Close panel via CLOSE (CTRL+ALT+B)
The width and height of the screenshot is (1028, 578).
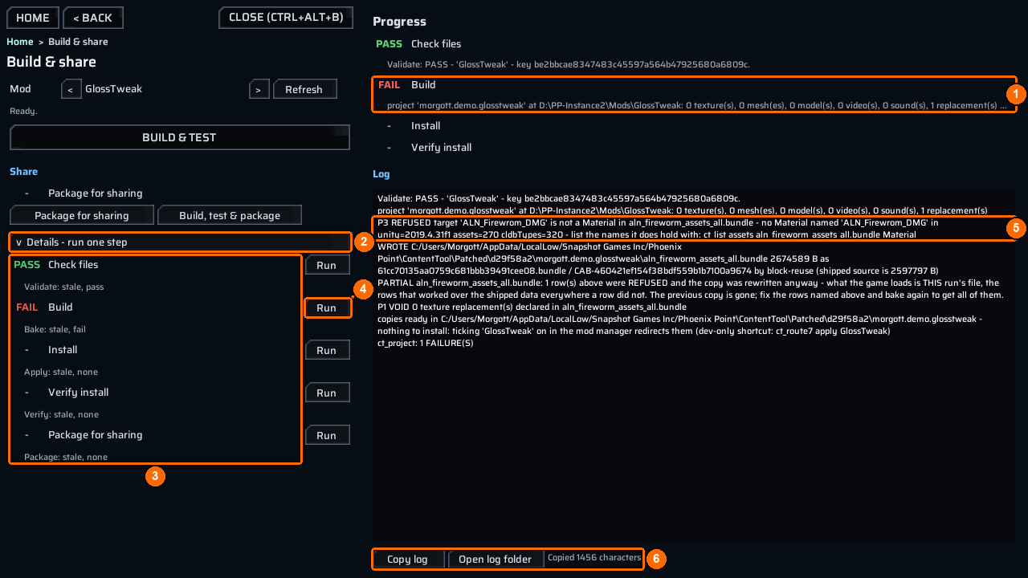click(x=286, y=18)
